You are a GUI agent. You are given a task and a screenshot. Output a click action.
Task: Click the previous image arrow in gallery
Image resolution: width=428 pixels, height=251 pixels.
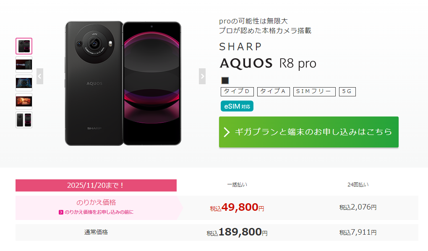[40, 76]
